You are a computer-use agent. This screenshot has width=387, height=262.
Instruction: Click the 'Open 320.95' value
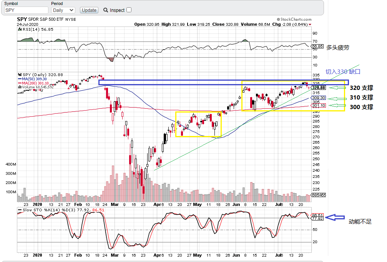[146, 25]
